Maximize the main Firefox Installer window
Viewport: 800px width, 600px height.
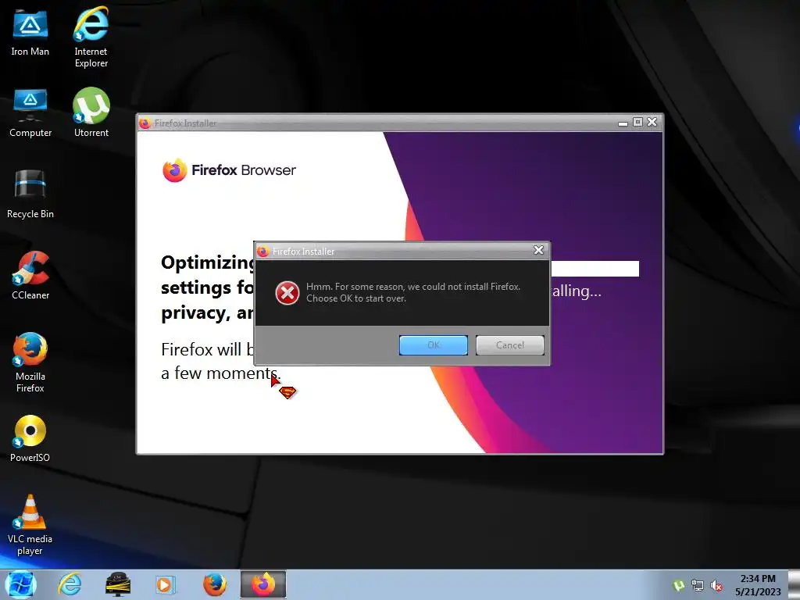637,122
